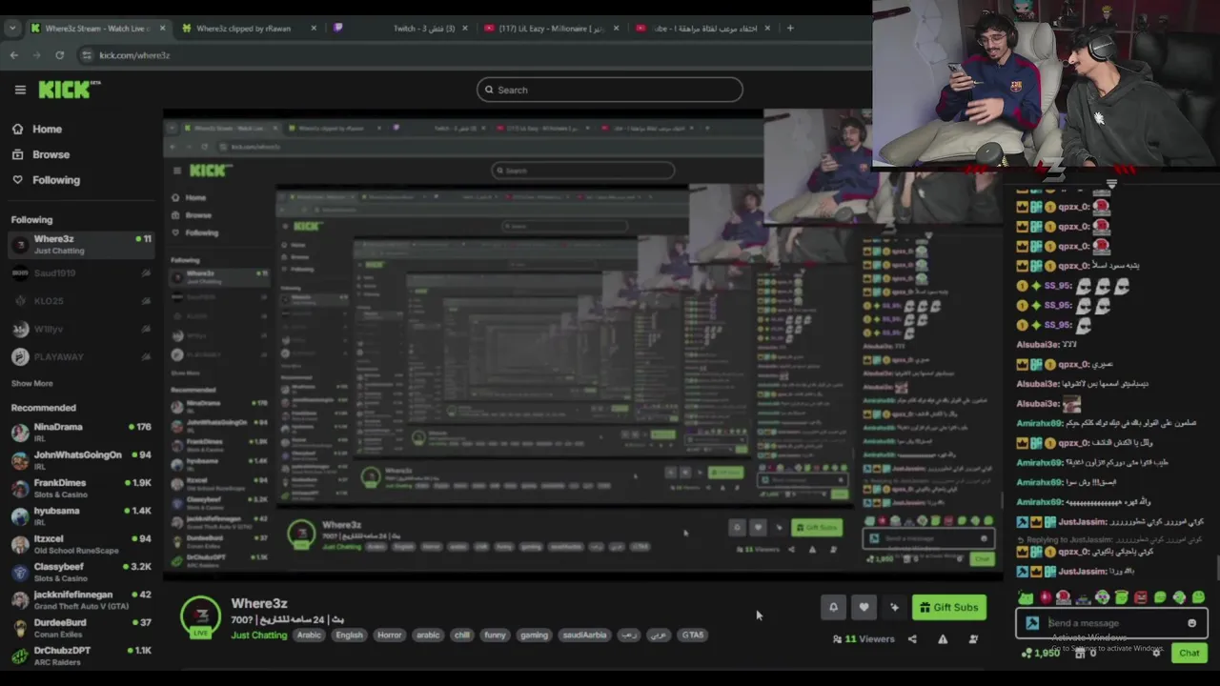
Task: Select the saudiAarbia tag
Action: tap(584, 635)
